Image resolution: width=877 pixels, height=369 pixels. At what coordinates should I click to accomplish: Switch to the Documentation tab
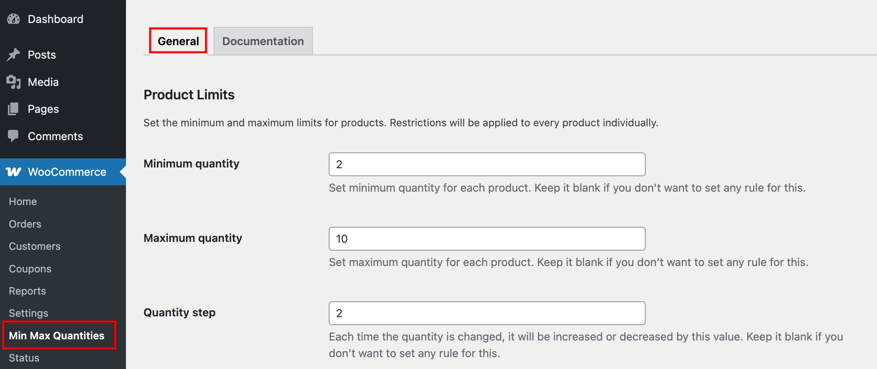pyautogui.click(x=263, y=41)
